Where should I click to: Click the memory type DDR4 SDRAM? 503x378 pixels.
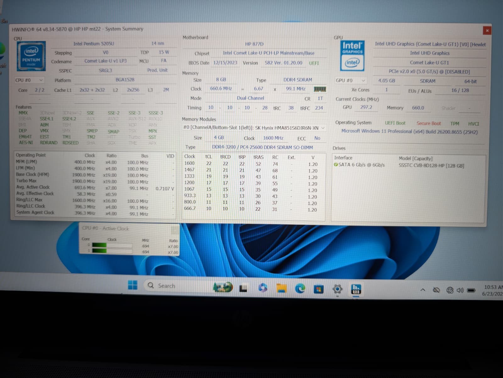(x=298, y=80)
